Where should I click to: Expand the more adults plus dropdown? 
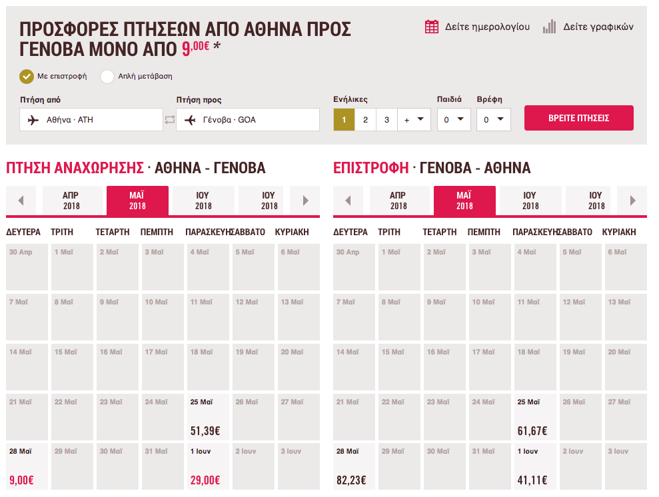click(x=414, y=120)
